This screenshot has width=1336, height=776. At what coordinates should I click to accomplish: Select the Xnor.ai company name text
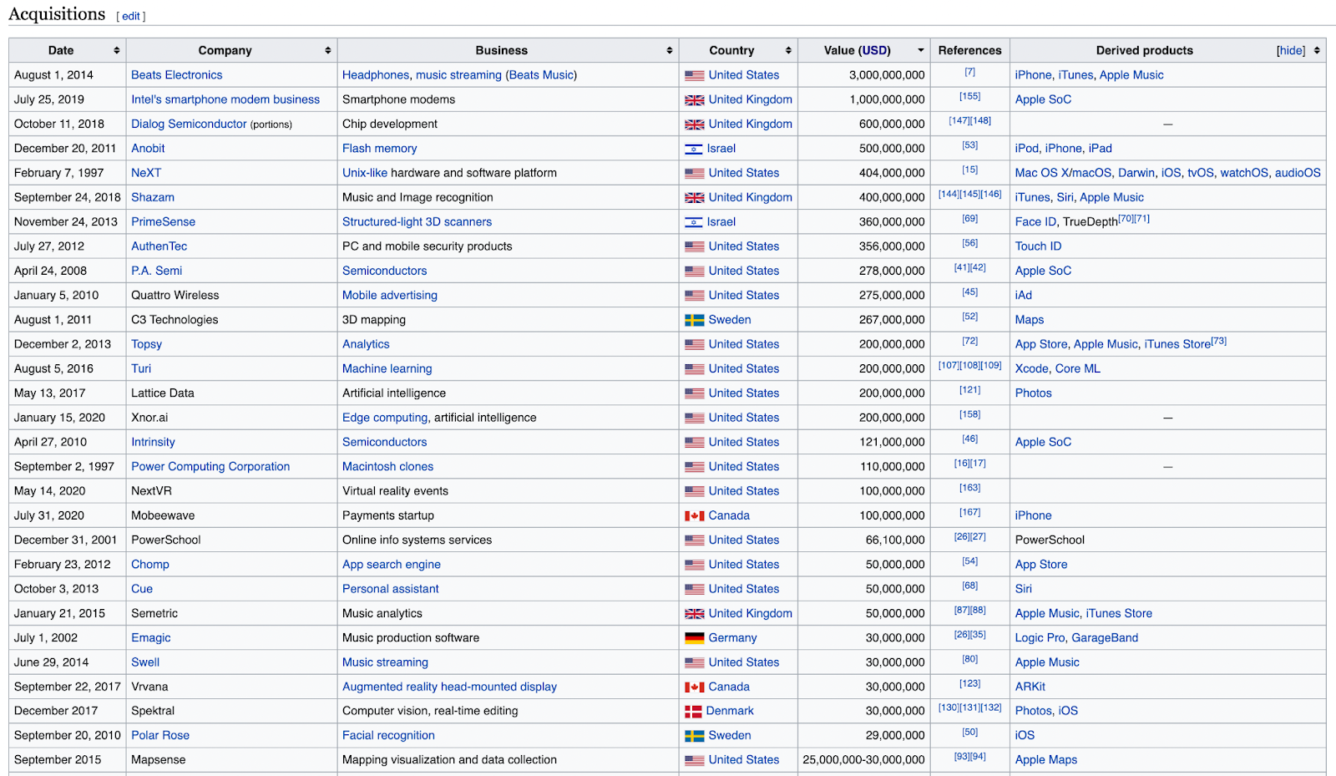click(x=149, y=418)
